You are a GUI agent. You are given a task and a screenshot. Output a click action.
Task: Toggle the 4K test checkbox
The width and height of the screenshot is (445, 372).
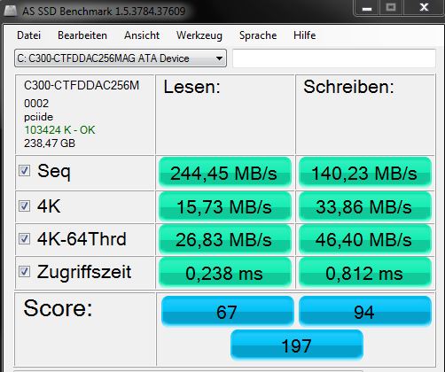click(24, 205)
